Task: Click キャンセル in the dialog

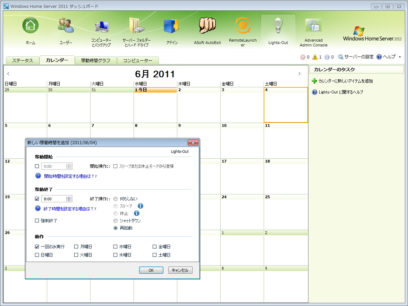Action: [x=180, y=270]
